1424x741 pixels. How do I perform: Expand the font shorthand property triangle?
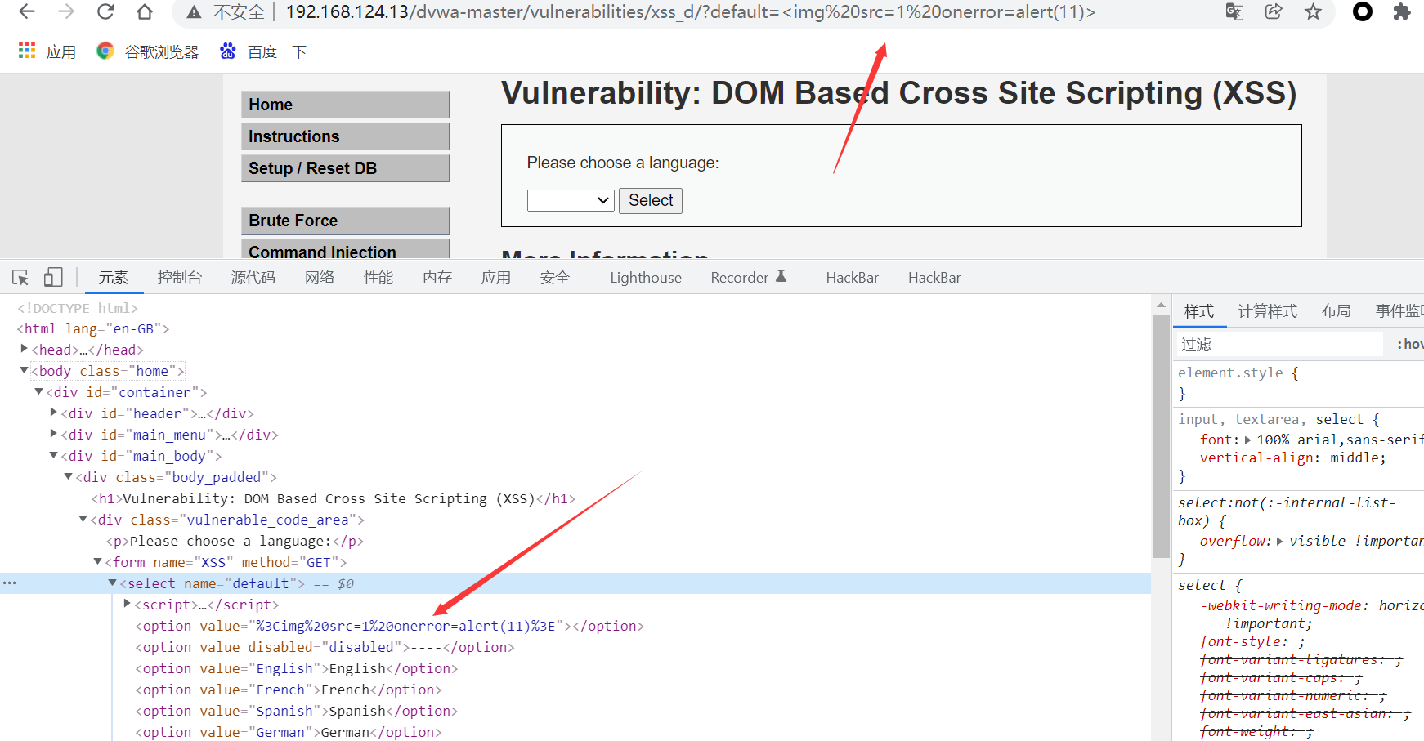[1248, 440]
